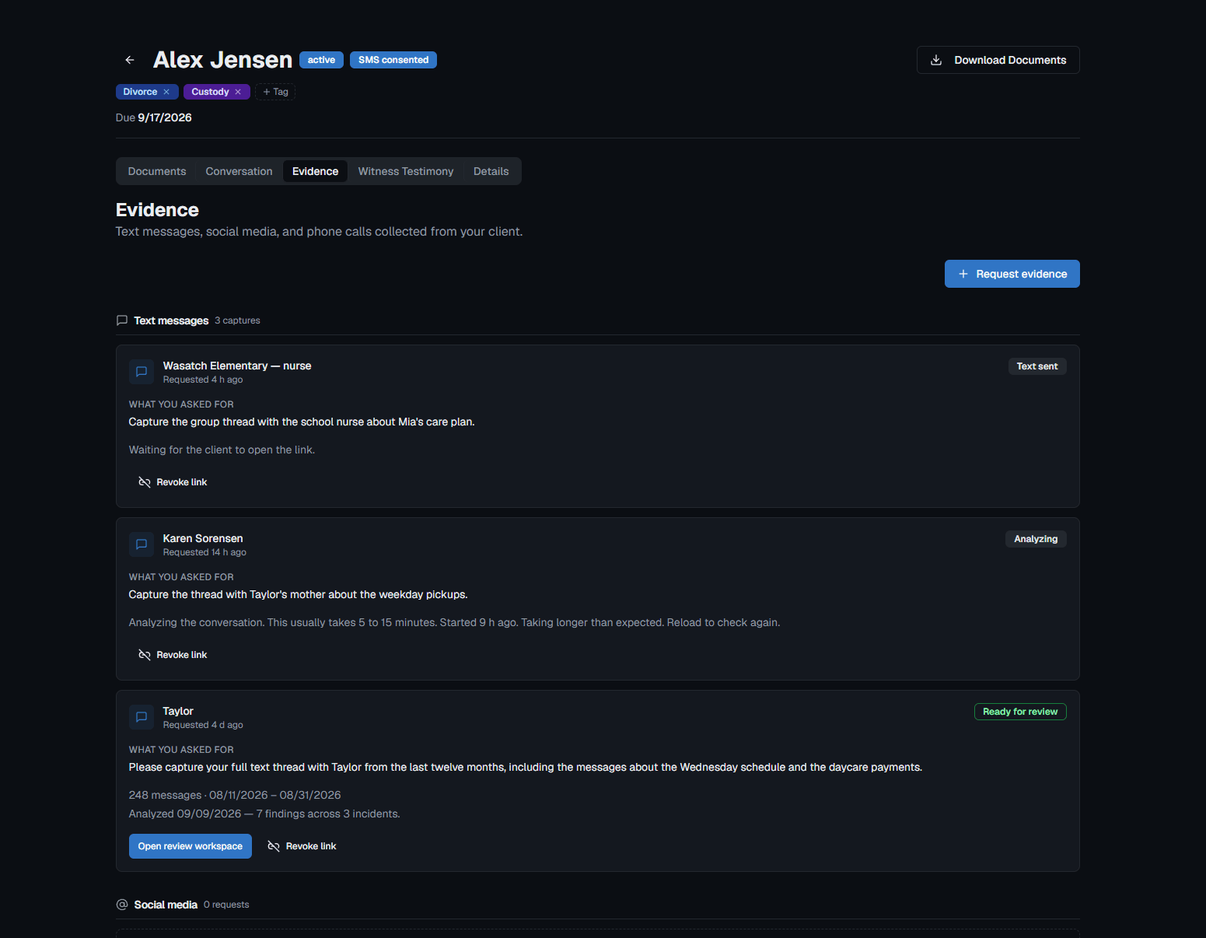Click the Text sent status badge
This screenshot has width=1206, height=938.
pos(1037,366)
